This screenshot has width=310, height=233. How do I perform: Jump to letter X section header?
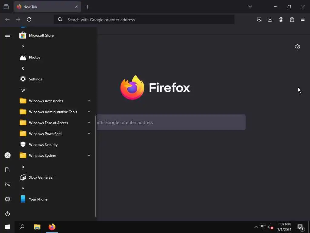pos(23,167)
